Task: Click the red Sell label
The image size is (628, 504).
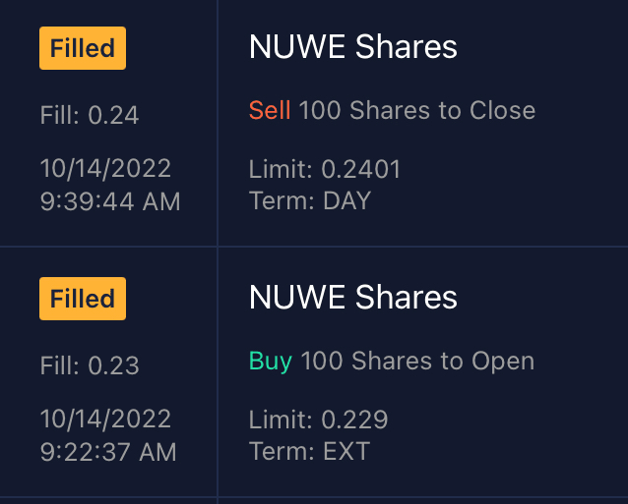Action: click(x=270, y=110)
